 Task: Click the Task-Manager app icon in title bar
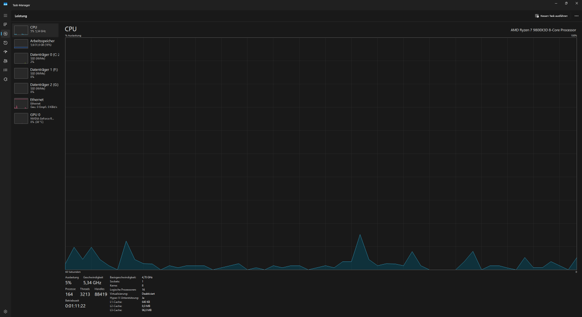tap(5, 4)
